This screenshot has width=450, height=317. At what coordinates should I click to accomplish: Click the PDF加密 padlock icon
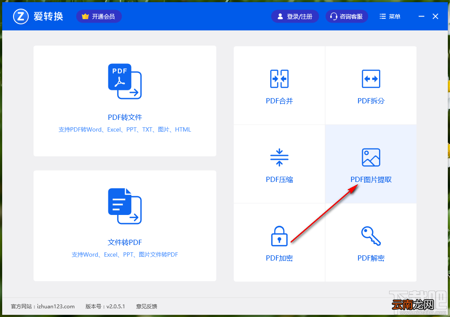tap(279, 236)
